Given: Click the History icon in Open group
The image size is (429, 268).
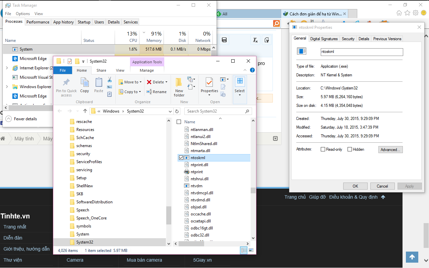Looking at the screenshot, I should point(223,94).
